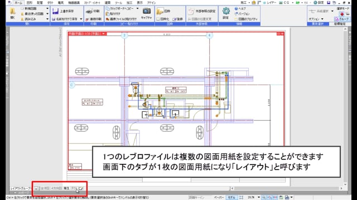Click the 登録 icon in 図枠 group
The image size is (357, 200).
tap(175, 19)
